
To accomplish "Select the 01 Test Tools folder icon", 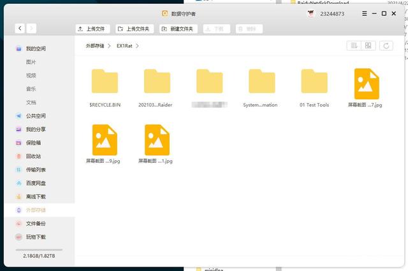I will [314, 81].
